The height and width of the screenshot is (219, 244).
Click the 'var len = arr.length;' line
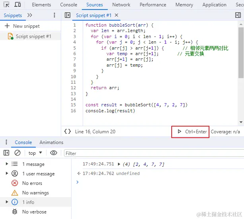pyautogui.click(x=118, y=31)
